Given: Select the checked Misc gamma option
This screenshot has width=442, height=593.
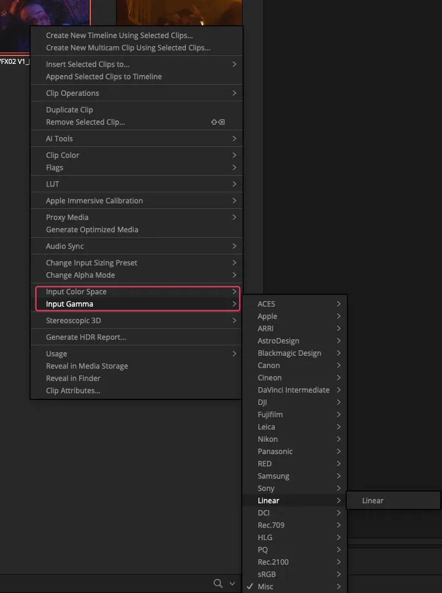Looking at the screenshot, I should click(x=266, y=586).
